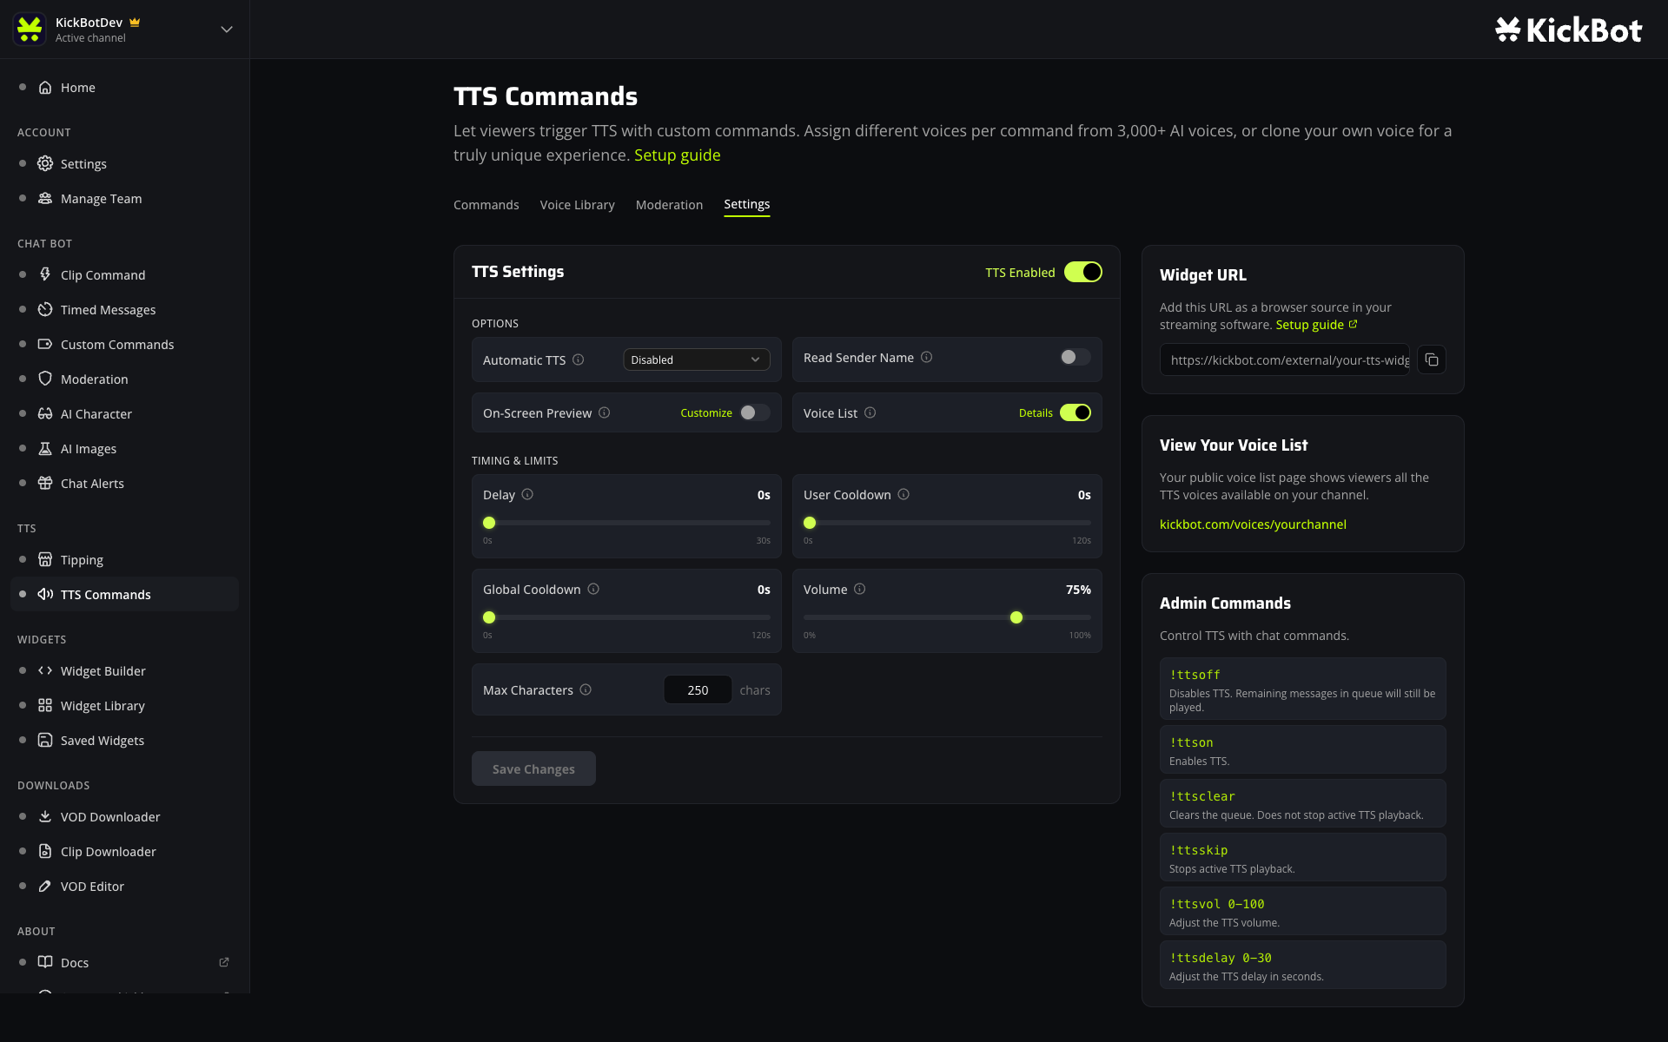
Task: Open Setup guide link in Widget URL card
Action: pyautogui.click(x=1316, y=325)
